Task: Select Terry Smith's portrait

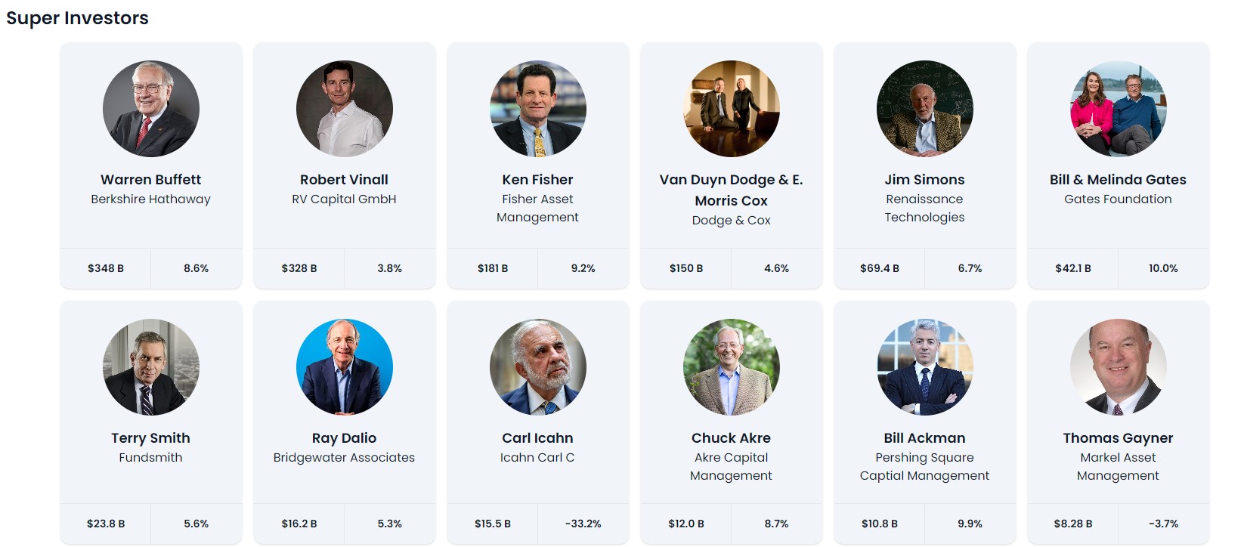Action: (x=151, y=367)
